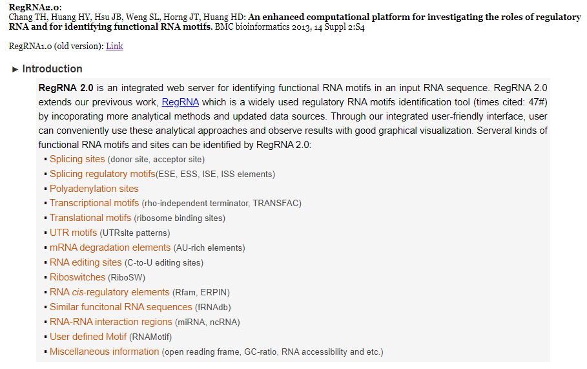Go to Similar functional RNA sequences
This screenshot has height=369, width=587.
click(121, 307)
